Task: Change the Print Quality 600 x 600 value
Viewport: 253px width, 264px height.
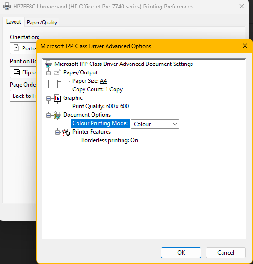Action: pyautogui.click(x=117, y=106)
